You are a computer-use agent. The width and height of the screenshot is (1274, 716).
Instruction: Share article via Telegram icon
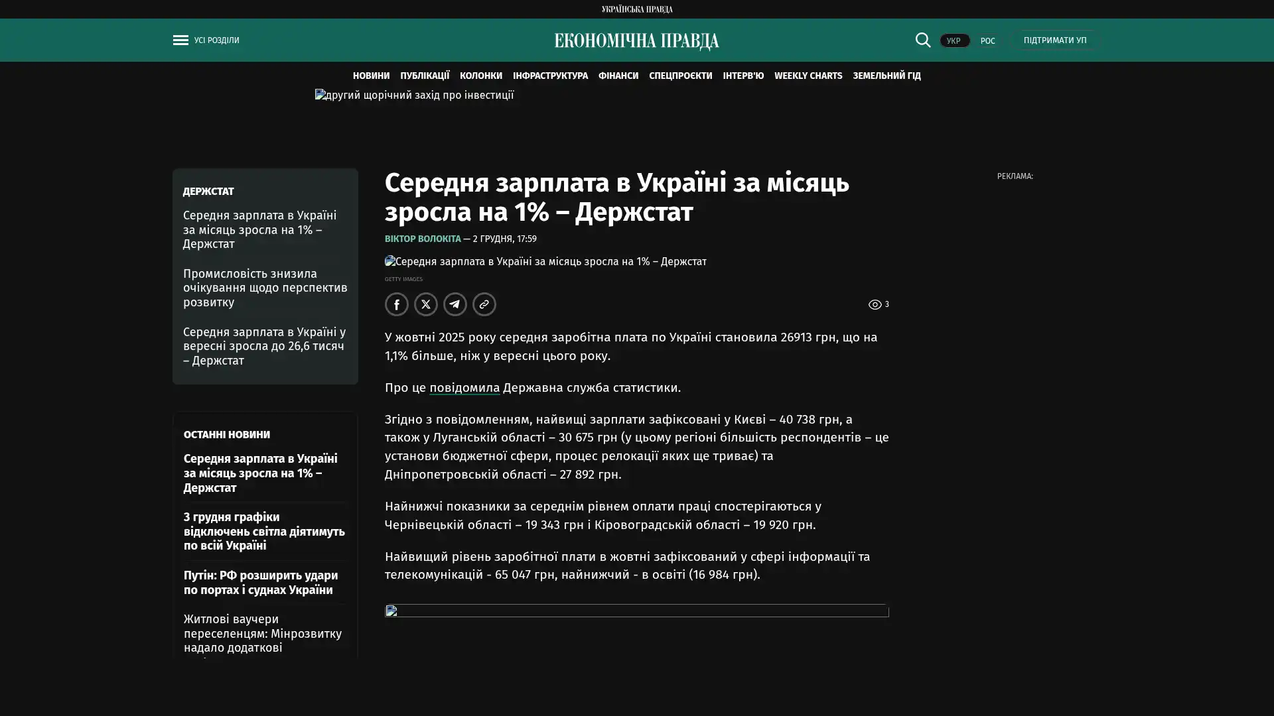pyautogui.click(x=455, y=304)
